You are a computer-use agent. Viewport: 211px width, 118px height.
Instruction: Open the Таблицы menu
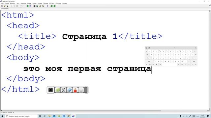tap(45, 3)
